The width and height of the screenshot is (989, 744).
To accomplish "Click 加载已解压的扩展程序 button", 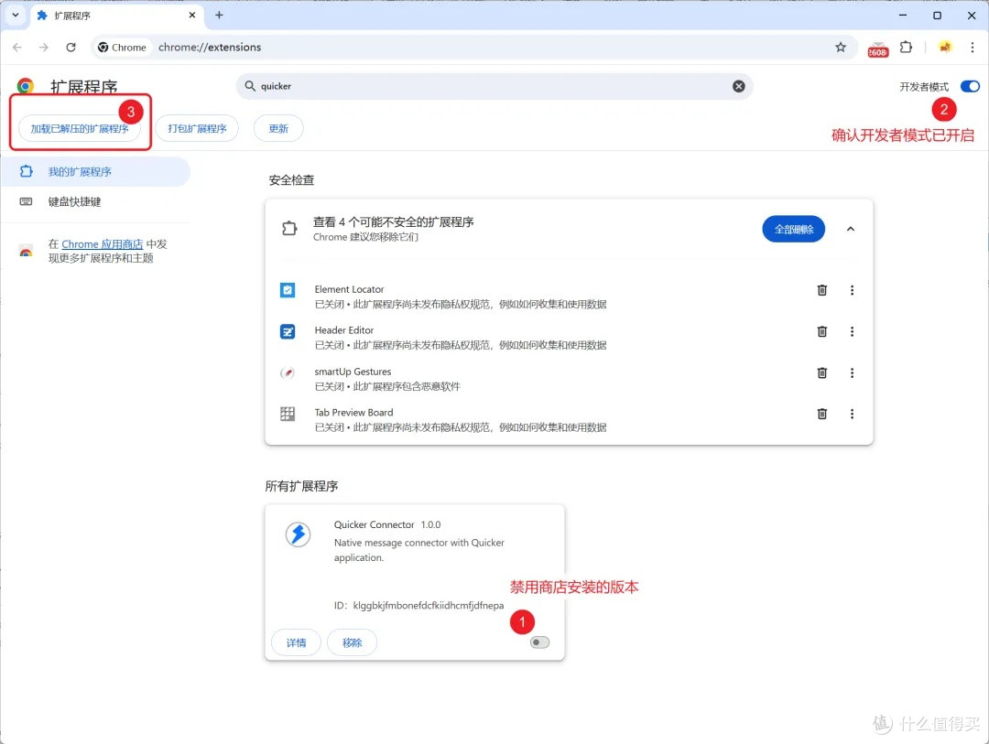I will click(80, 129).
